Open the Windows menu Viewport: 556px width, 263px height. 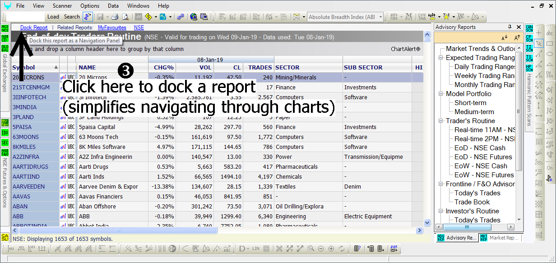138,6
